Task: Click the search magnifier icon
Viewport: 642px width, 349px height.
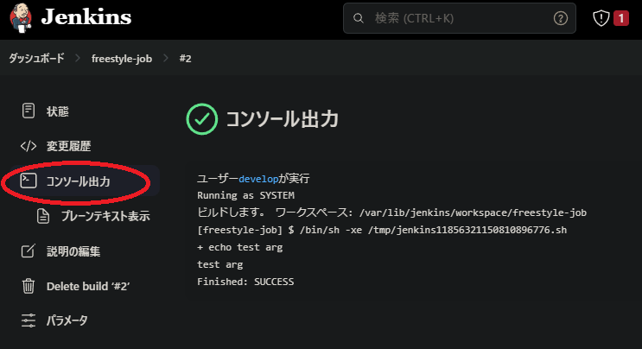Action: (359, 18)
